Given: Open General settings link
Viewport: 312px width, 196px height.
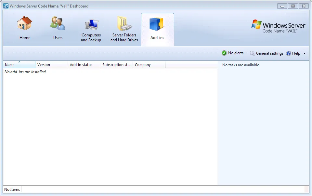Looking at the screenshot, I should (x=270, y=53).
